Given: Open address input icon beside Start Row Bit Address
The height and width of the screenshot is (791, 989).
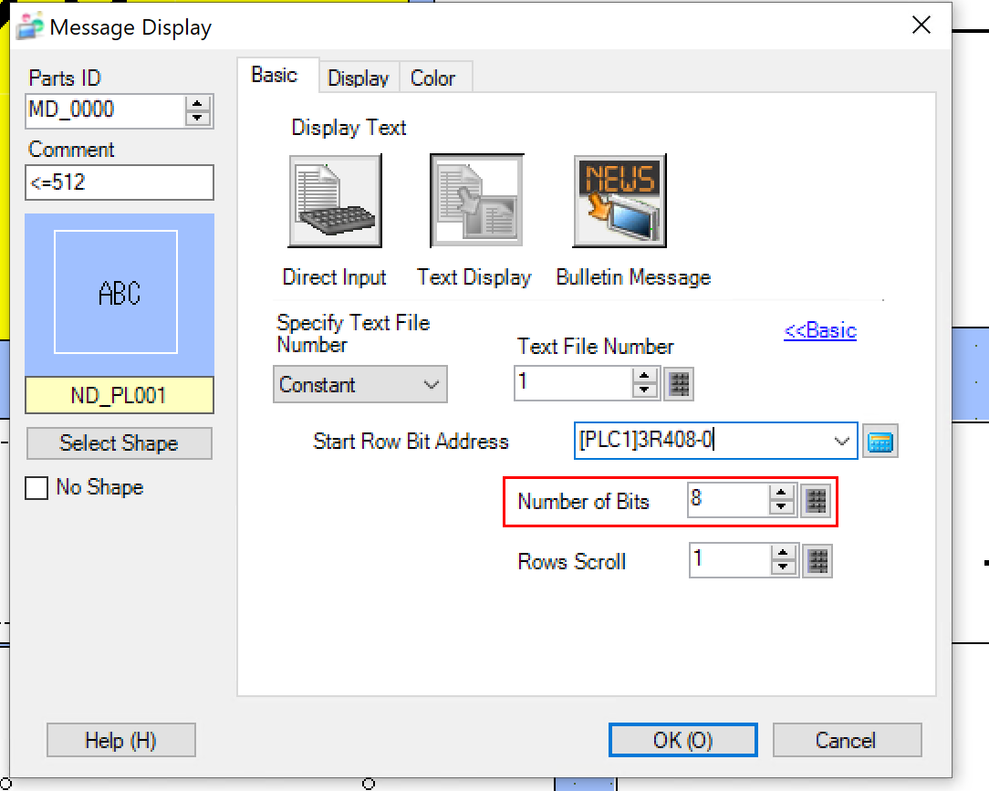Looking at the screenshot, I should pyautogui.click(x=880, y=442).
